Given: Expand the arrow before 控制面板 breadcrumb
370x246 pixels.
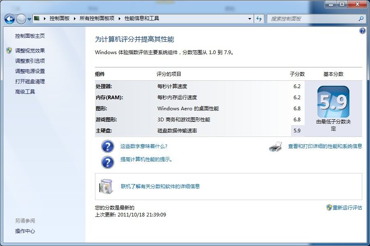Looking at the screenshot, I should click(x=44, y=18).
